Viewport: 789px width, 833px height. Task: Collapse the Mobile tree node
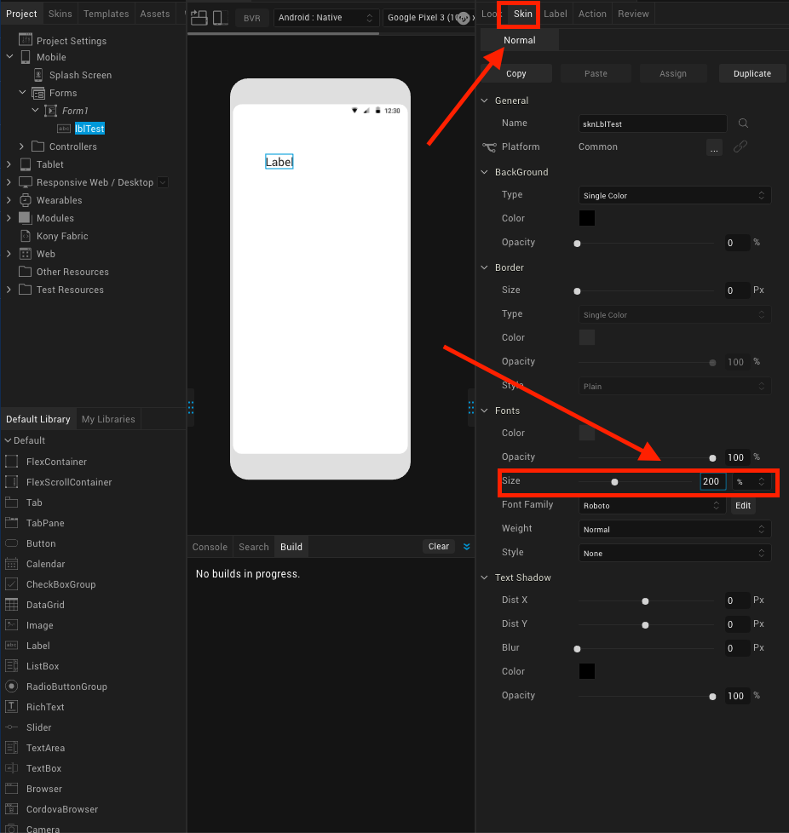point(9,56)
